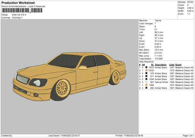Viewport: 195px width, 138px height.
Task: Click the khaki car design name
Action: (x=20, y=15)
